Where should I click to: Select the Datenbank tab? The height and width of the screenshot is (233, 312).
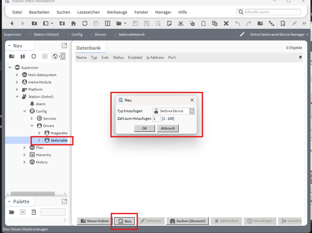pos(88,48)
